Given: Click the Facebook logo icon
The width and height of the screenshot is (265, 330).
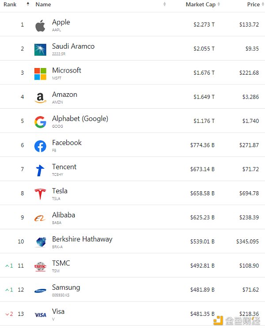Looking at the screenshot, I should coord(40,146).
